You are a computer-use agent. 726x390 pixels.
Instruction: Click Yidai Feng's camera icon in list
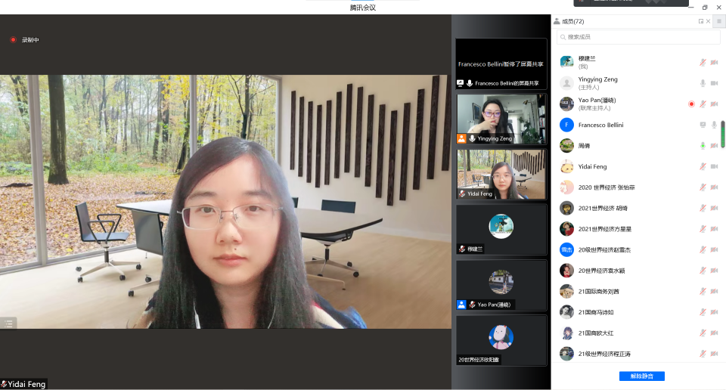point(714,166)
